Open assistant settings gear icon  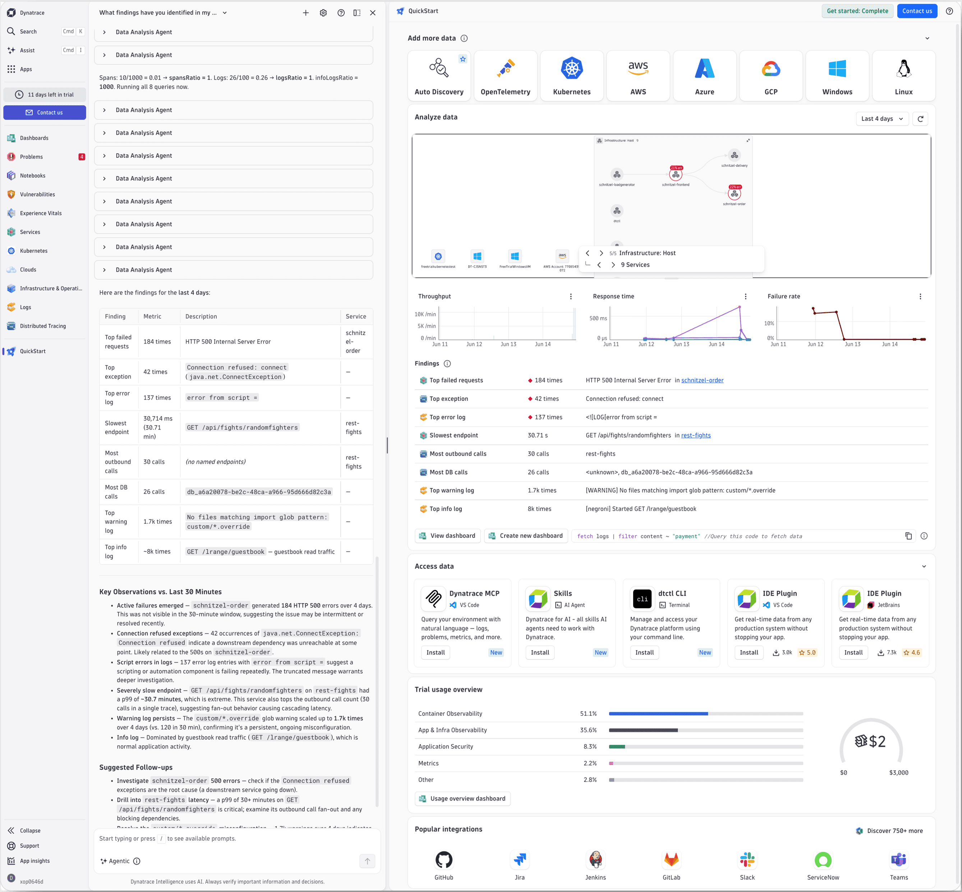coord(323,13)
